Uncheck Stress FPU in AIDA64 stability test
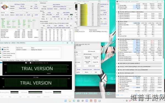The height and width of the screenshot is (103, 165). tap(2, 49)
